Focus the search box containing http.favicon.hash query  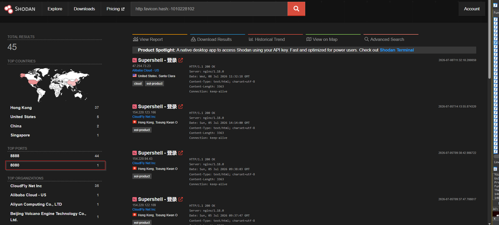209,9
